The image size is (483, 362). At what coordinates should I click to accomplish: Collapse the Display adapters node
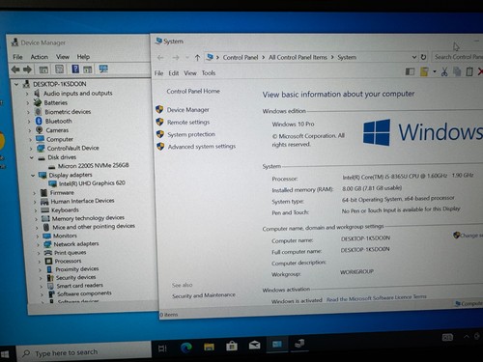tap(33, 176)
